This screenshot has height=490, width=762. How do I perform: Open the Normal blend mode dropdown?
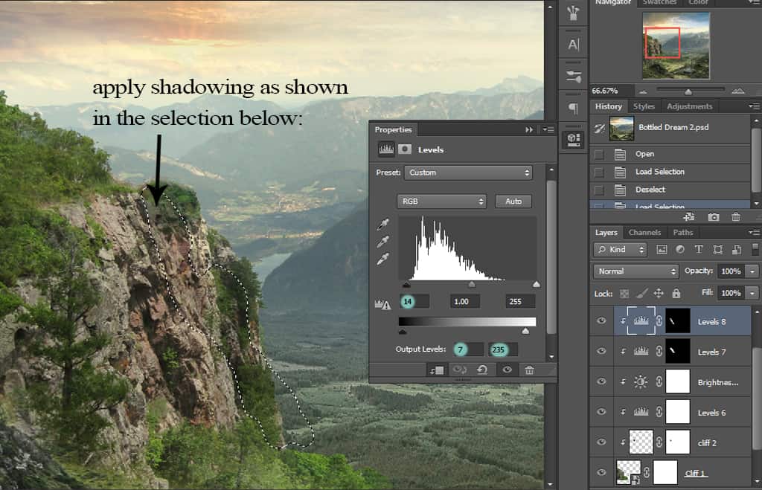coord(636,271)
